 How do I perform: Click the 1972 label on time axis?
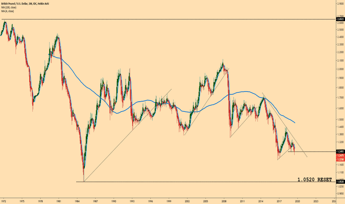(4, 201)
